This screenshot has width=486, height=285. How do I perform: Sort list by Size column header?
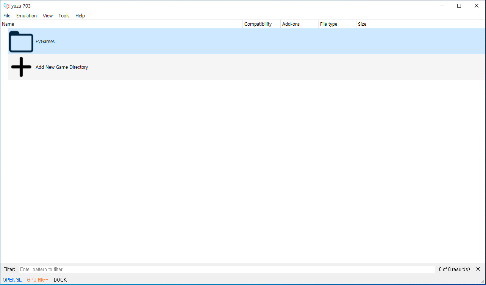(420, 24)
